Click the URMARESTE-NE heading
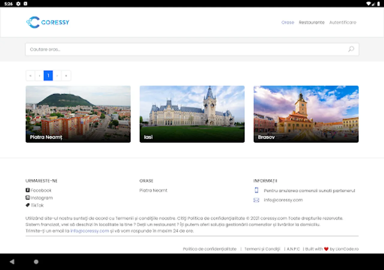The width and height of the screenshot is (384, 270). coord(41,181)
